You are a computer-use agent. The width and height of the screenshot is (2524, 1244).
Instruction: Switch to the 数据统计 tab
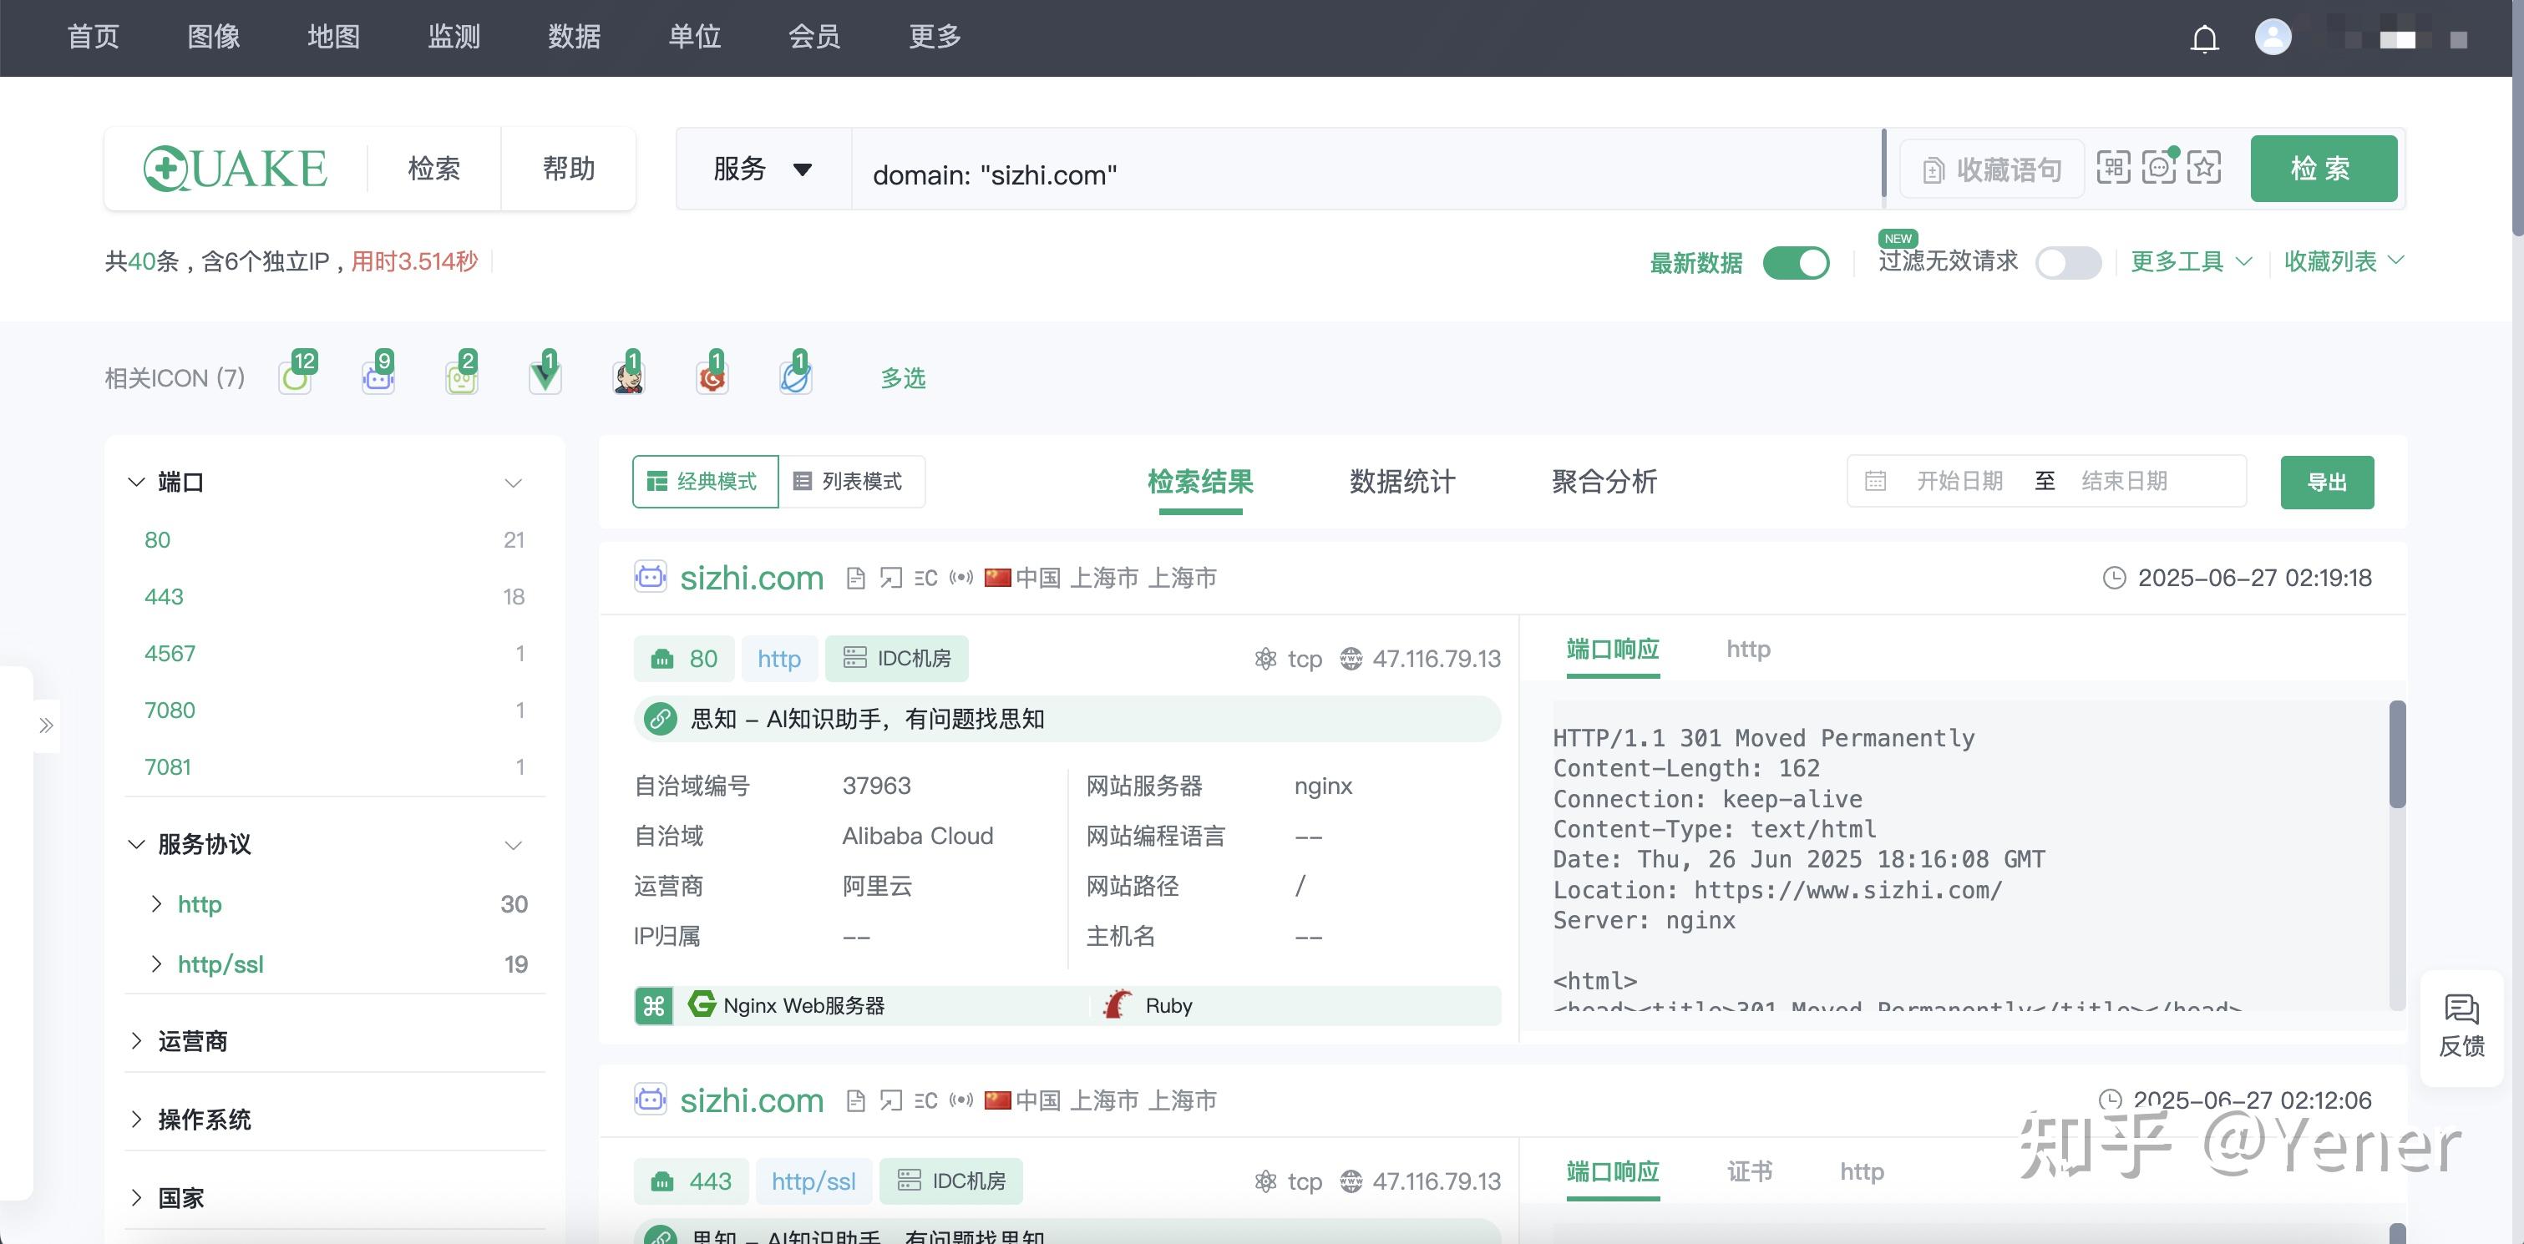[x=1400, y=482]
